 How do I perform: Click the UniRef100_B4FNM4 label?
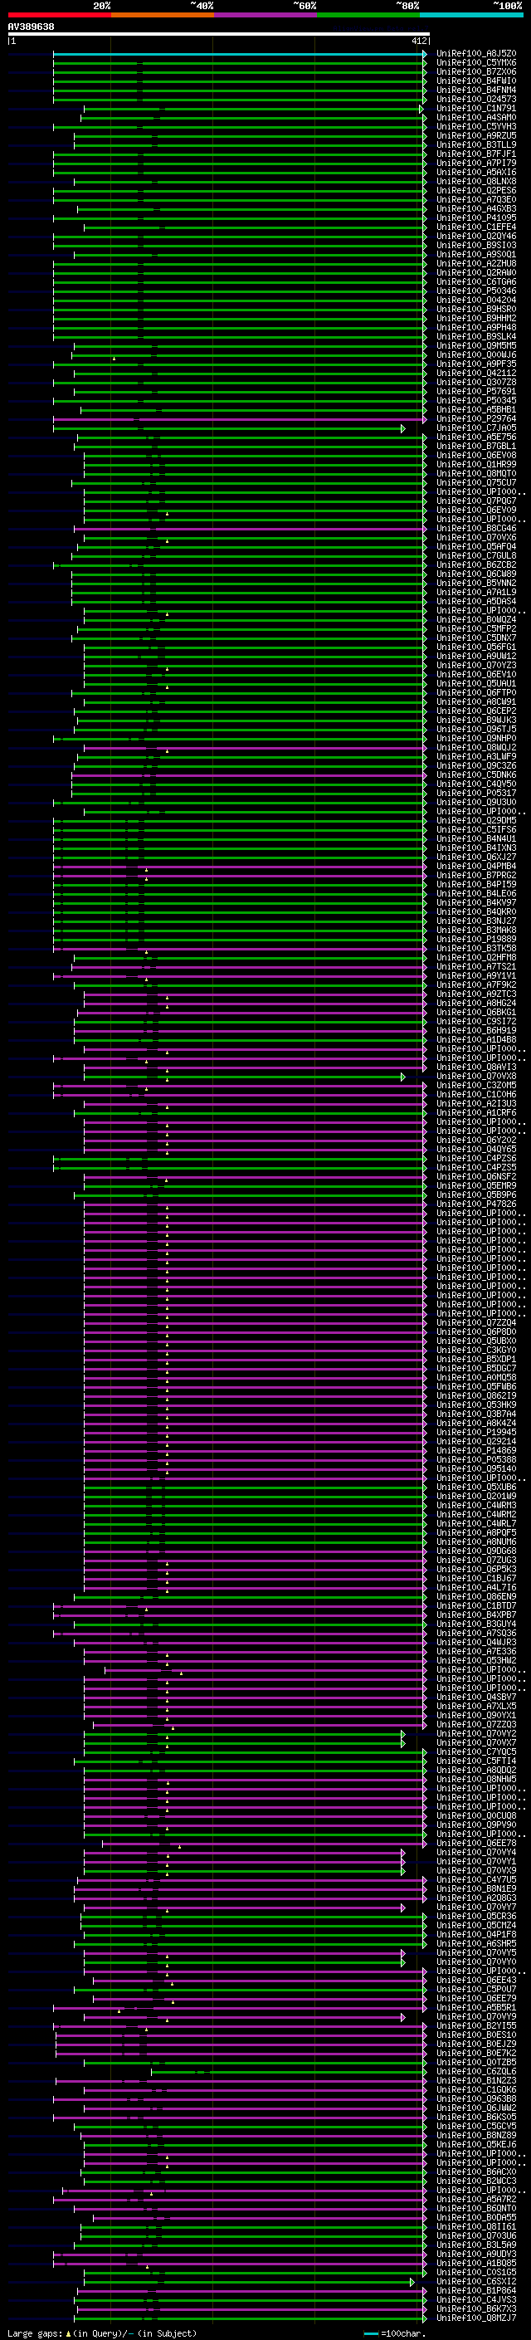(x=476, y=90)
